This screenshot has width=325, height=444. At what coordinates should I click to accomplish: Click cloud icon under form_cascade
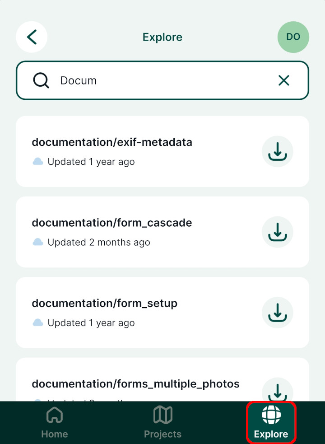38,242
